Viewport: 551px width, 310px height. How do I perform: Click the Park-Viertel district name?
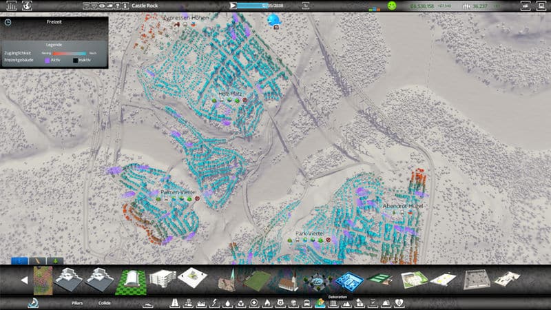[x=309, y=234]
